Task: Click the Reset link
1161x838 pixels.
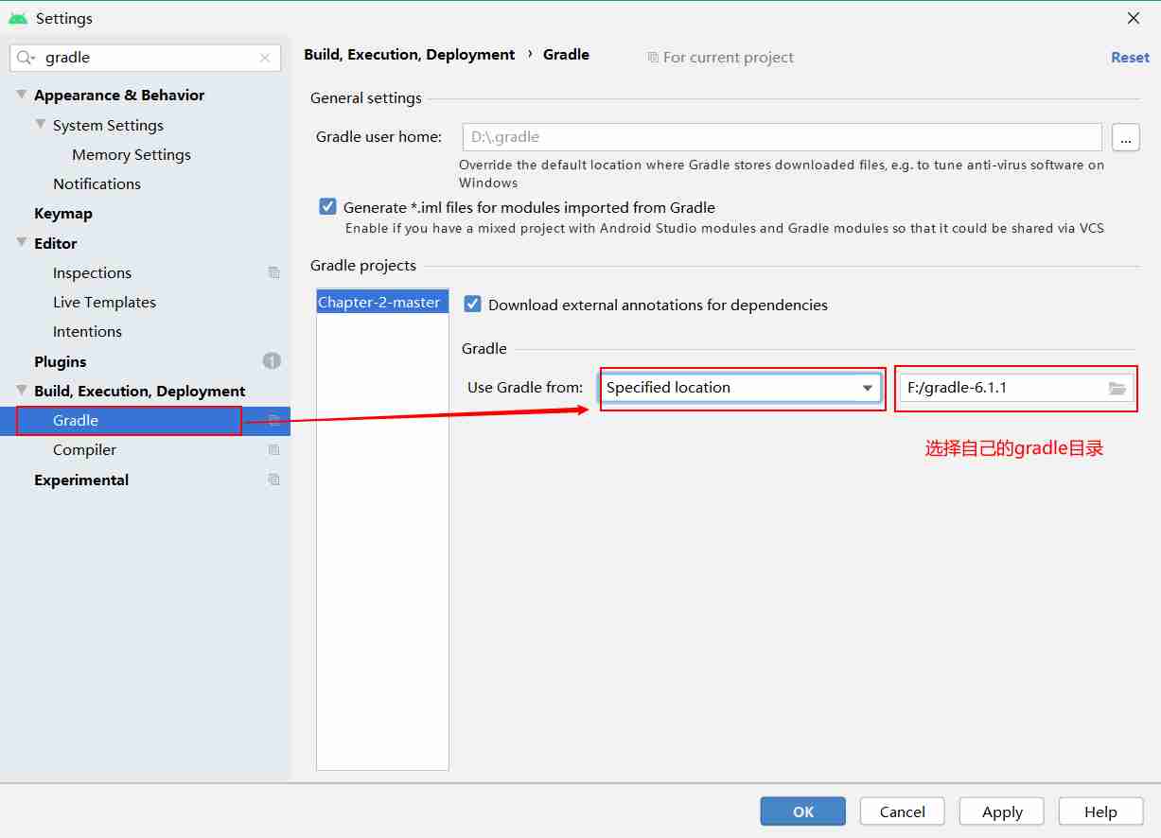Action: pos(1130,58)
